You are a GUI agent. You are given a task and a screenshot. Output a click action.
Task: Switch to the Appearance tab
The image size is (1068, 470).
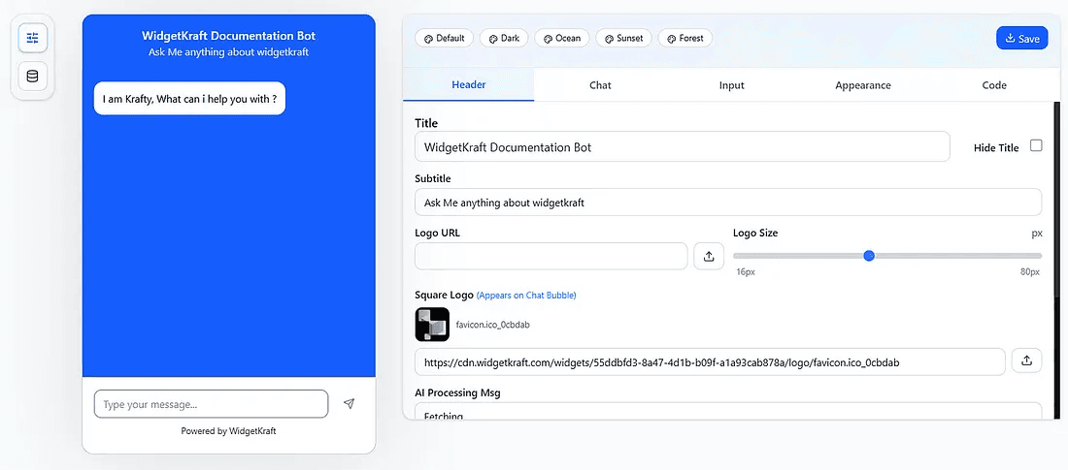pos(863,85)
